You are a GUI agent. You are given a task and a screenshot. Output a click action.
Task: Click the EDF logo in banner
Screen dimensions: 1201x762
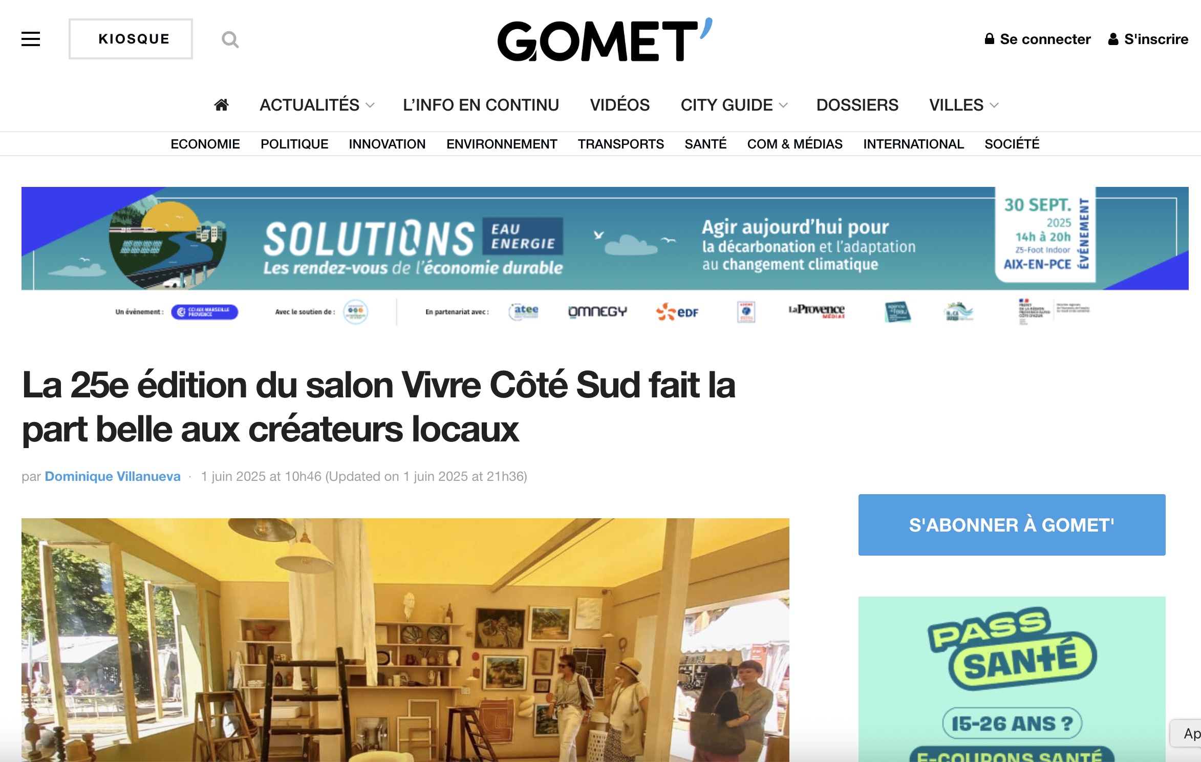[677, 312]
